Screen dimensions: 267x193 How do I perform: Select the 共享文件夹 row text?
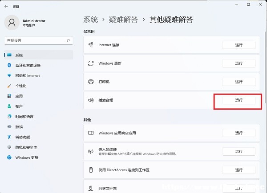click(x=108, y=189)
